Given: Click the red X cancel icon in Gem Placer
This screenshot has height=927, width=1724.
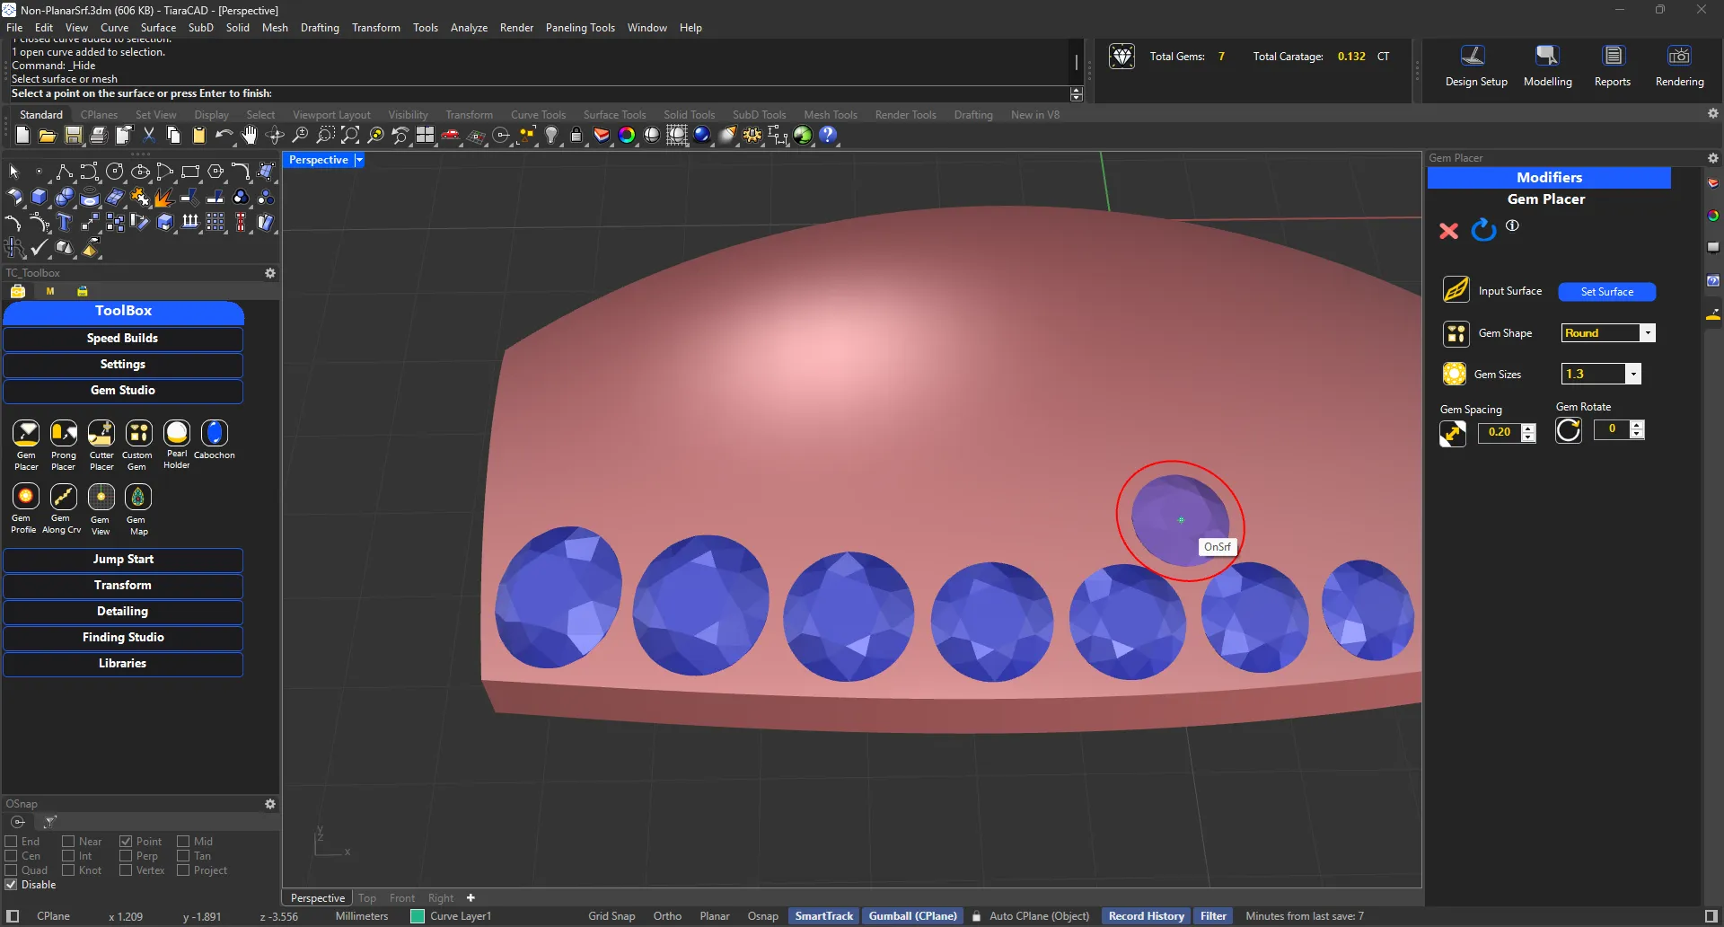Looking at the screenshot, I should 1448,231.
